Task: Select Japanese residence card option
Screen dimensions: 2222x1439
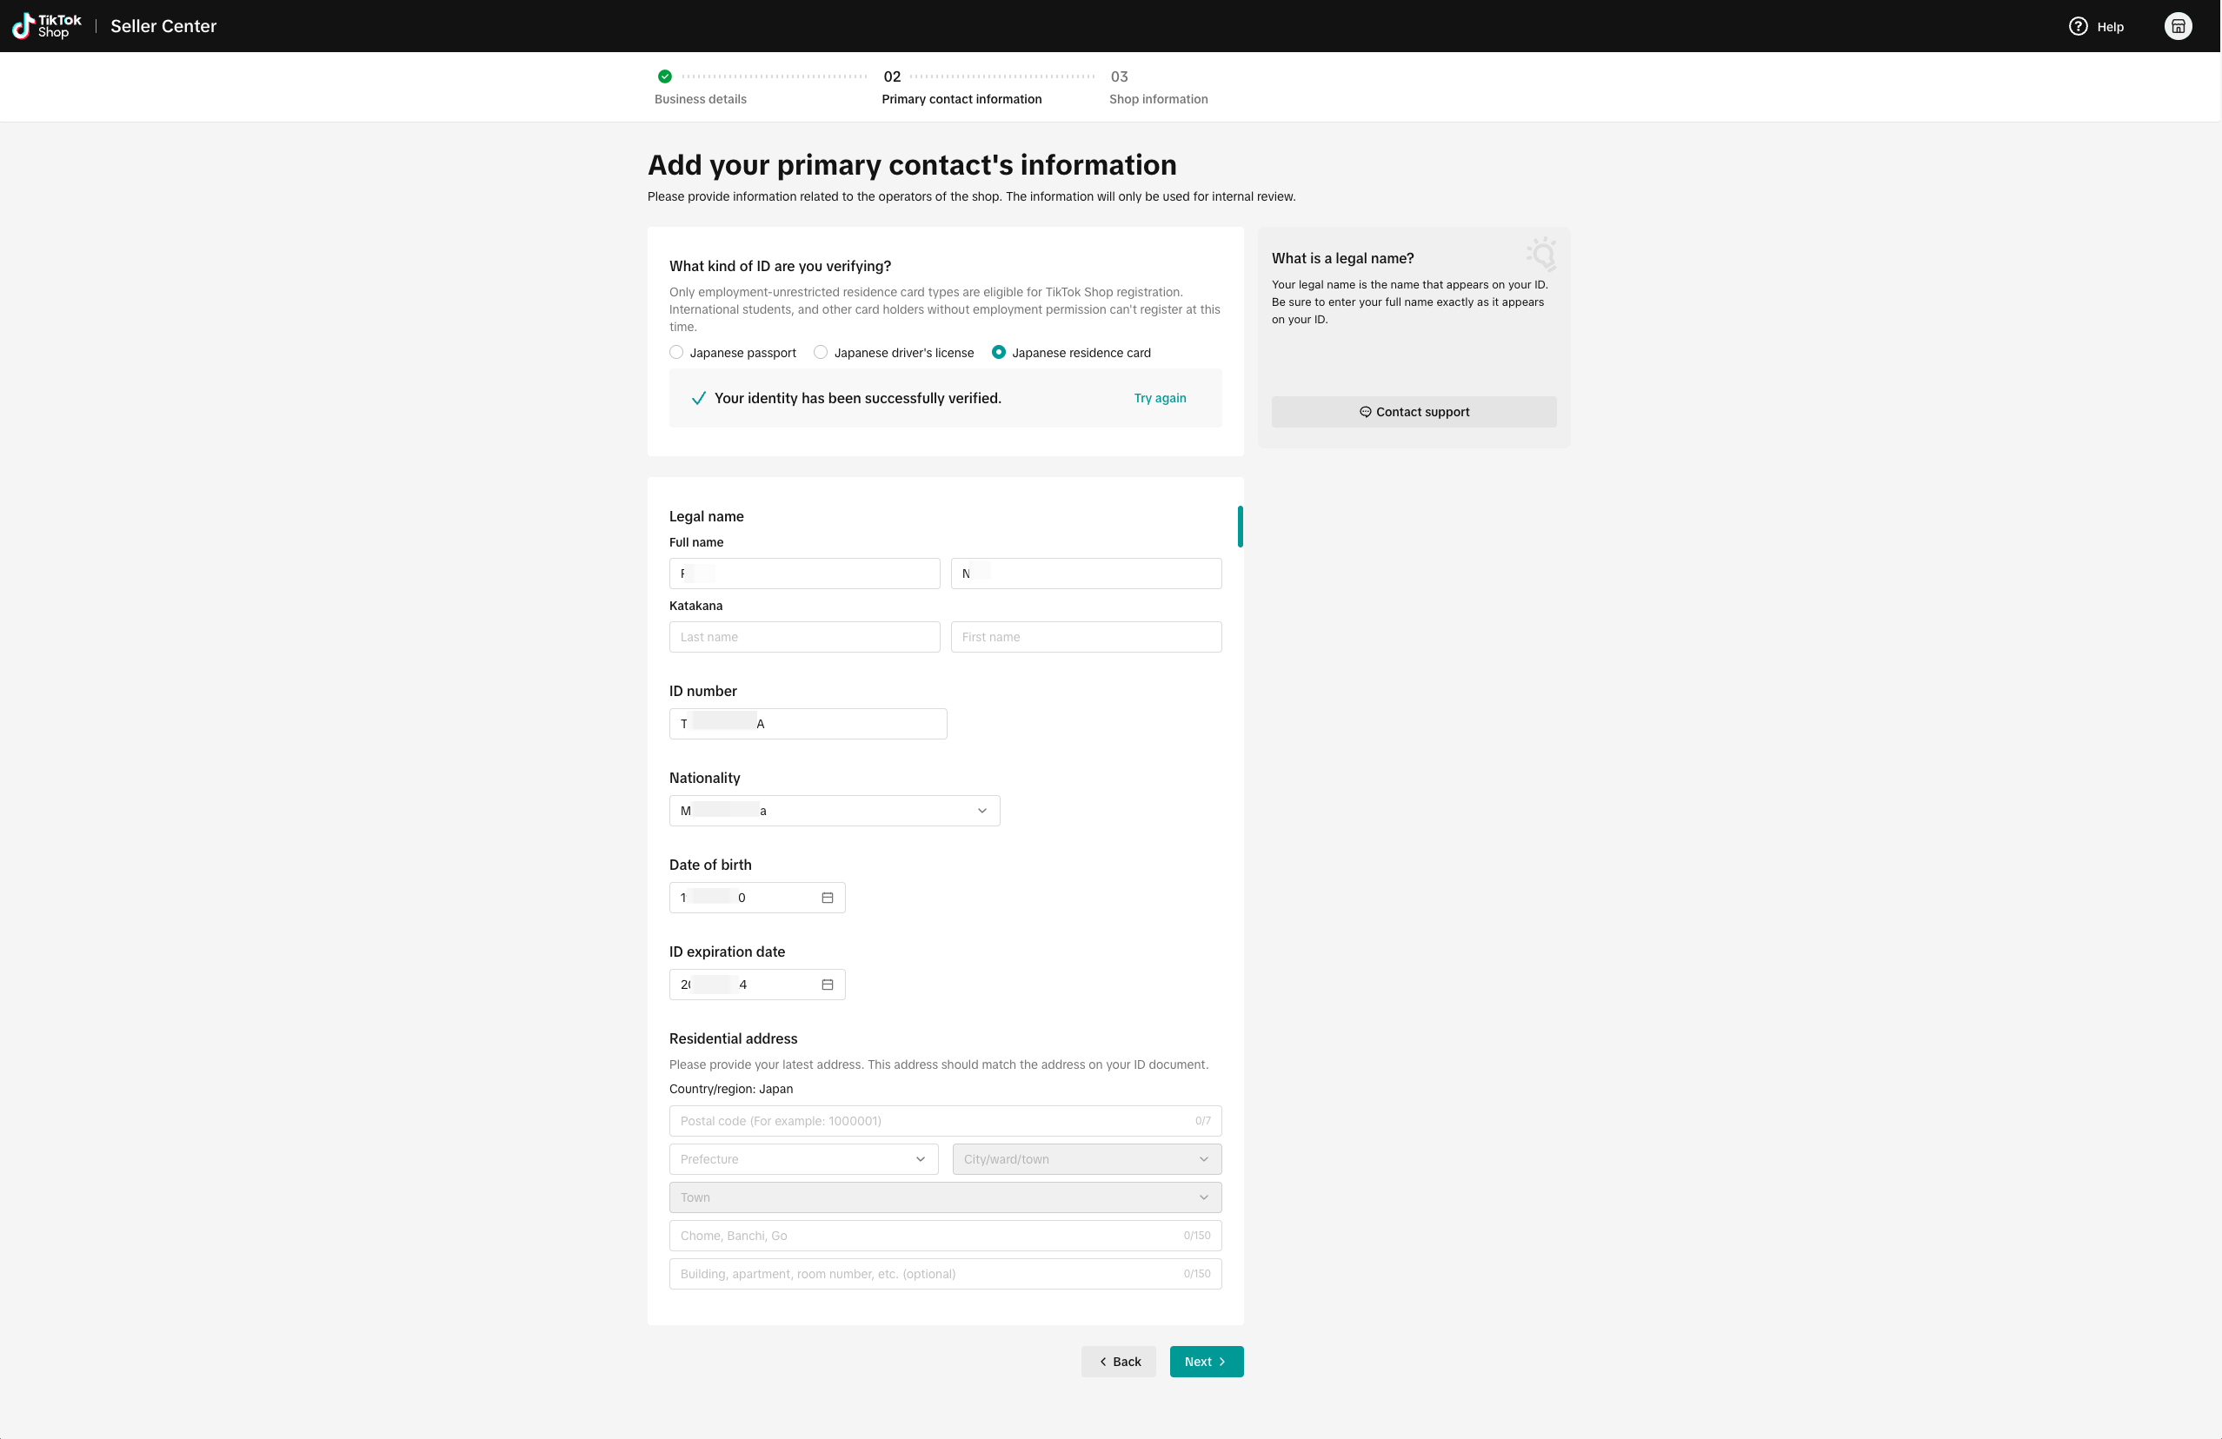Action: [x=999, y=353]
